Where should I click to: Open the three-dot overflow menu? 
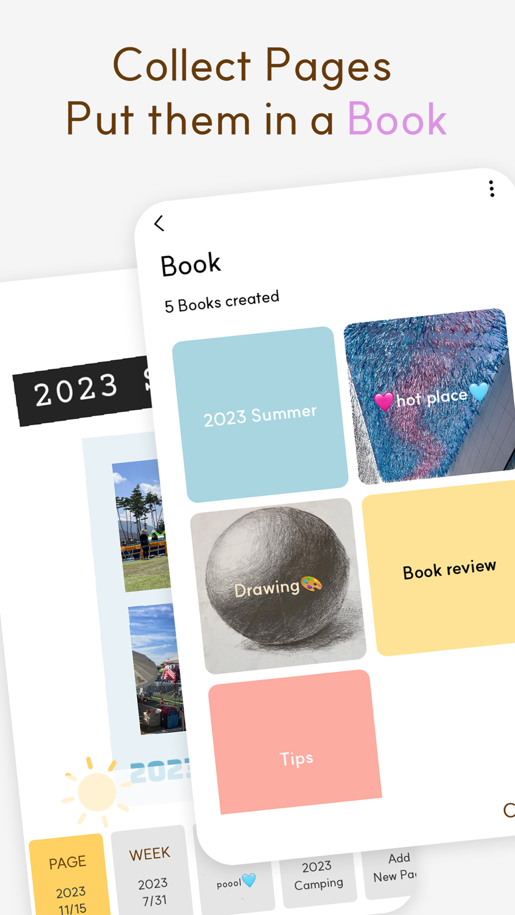coord(492,188)
